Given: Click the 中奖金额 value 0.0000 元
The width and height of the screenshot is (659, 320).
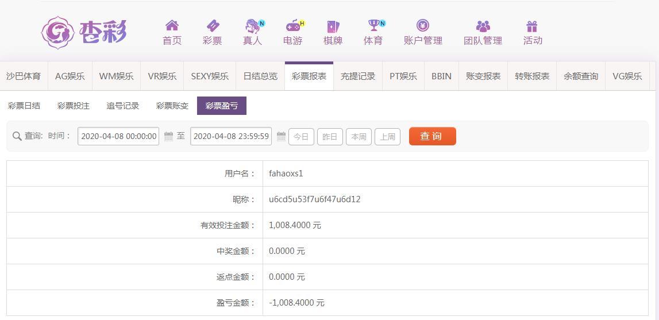Looking at the screenshot, I should (287, 251).
